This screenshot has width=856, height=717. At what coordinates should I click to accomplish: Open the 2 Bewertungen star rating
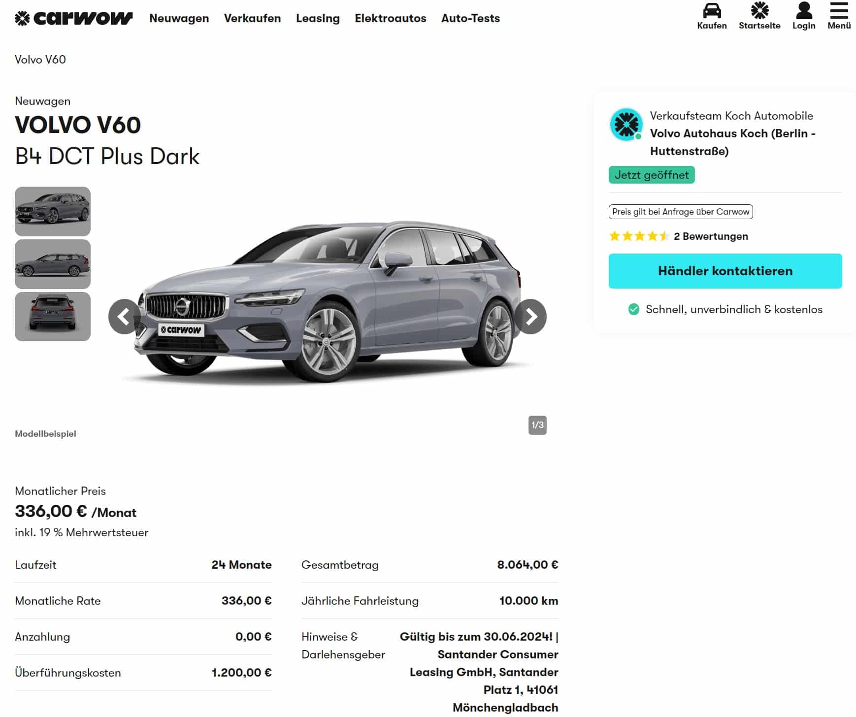click(678, 236)
